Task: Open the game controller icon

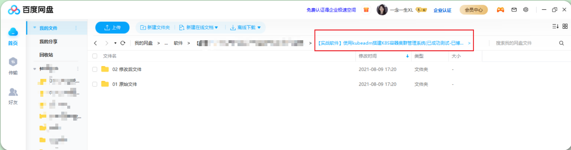Action: coord(500,10)
